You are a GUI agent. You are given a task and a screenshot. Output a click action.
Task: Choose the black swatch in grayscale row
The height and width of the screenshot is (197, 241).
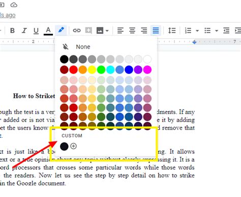click(x=64, y=59)
